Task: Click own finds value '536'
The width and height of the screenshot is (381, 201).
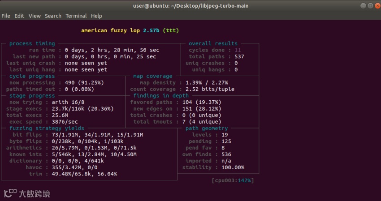Action: (x=226, y=154)
